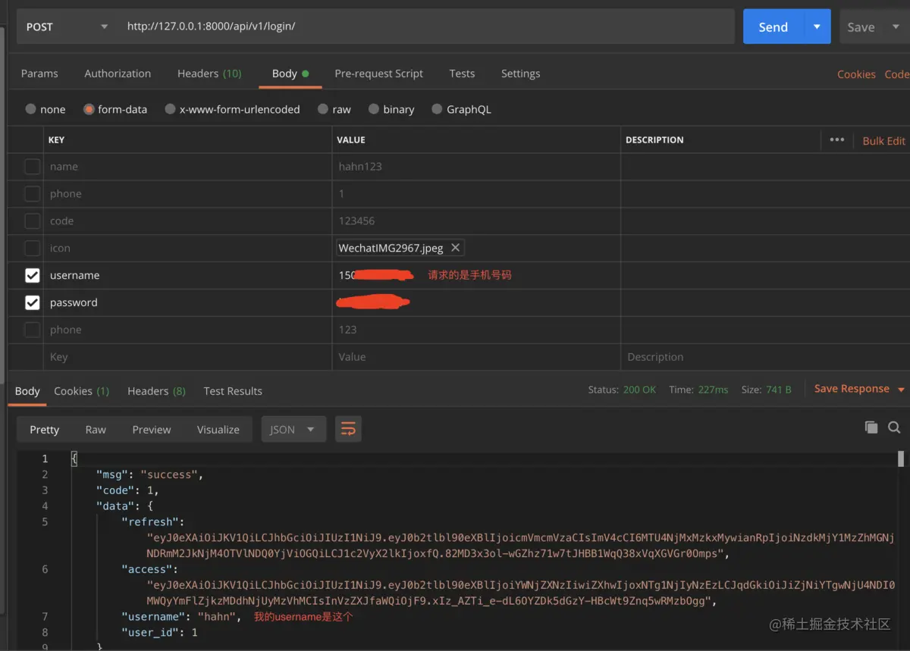Uncheck the username row checkbox
This screenshot has width=910, height=651.
(x=32, y=275)
